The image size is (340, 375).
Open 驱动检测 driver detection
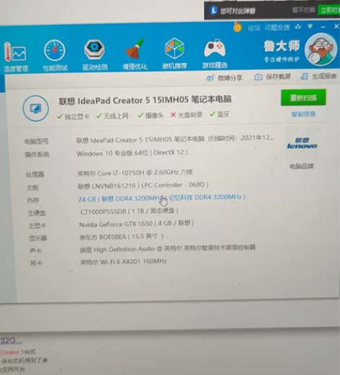point(94,55)
